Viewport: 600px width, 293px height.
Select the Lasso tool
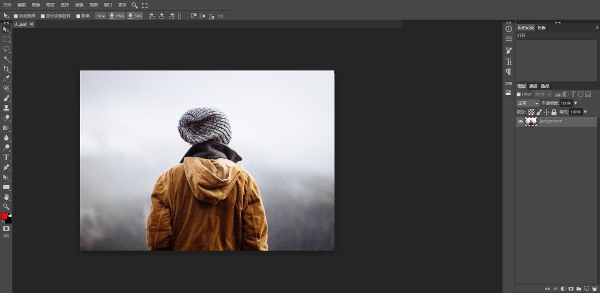[x=6, y=49]
